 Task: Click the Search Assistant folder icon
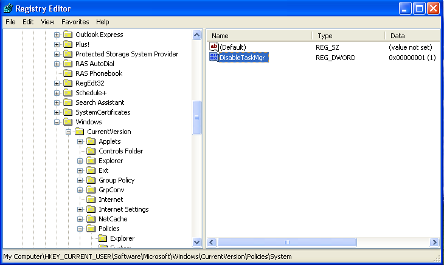point(68,102)
